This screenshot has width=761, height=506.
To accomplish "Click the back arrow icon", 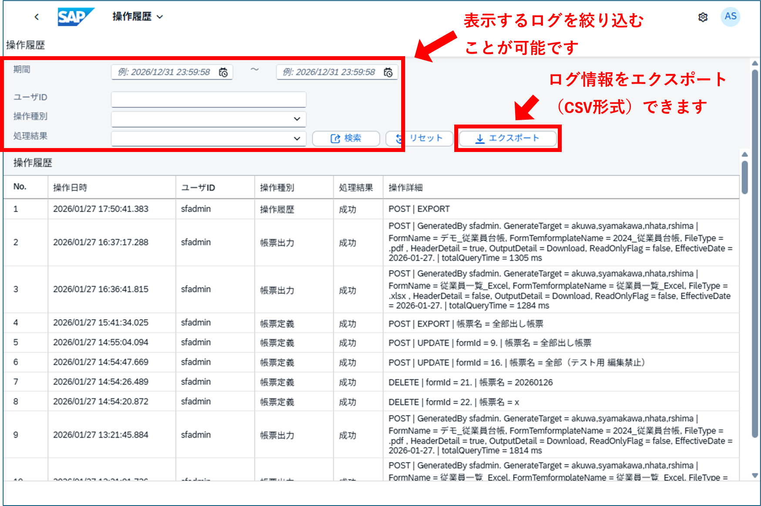I will point(37,17).
